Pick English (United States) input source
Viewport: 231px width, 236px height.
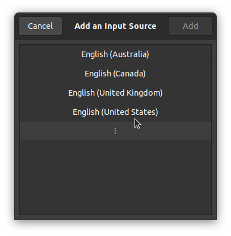pos(115,112)
